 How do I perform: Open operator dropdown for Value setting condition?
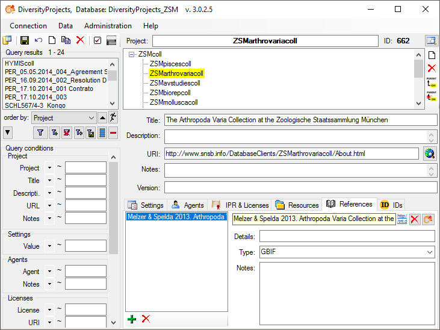pyautogui.click(x=50, y=246)
